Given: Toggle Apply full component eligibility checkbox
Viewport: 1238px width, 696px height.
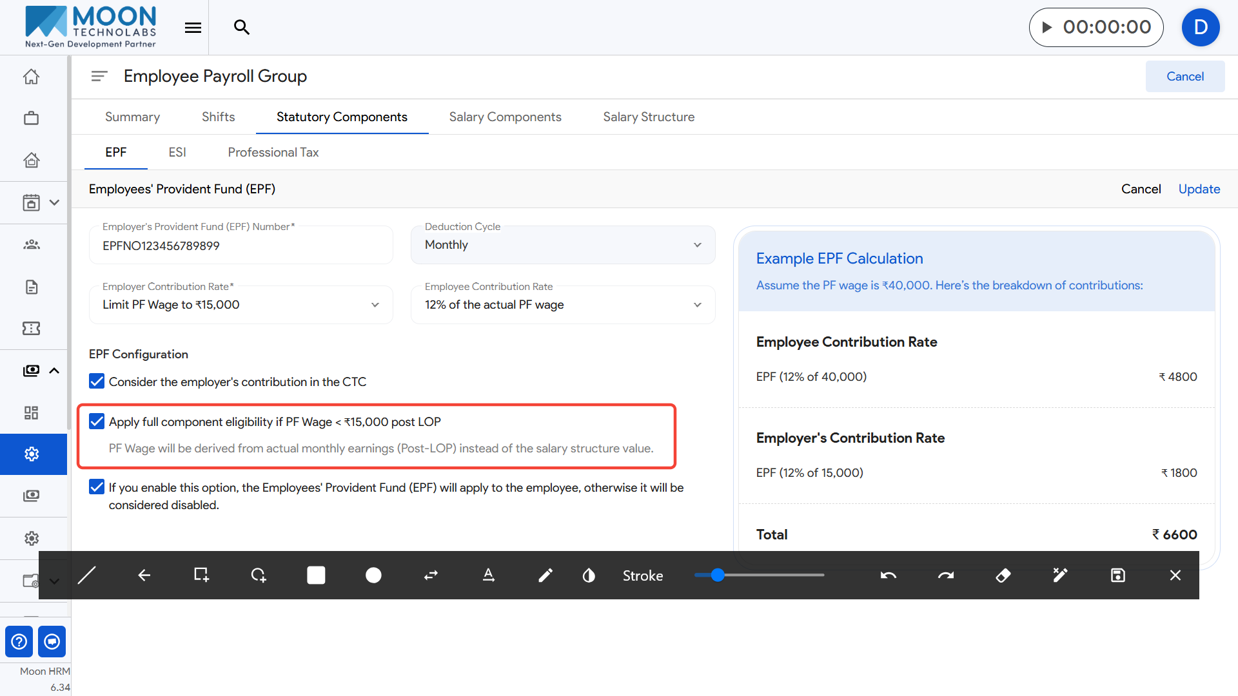Looking at the screenshot, I should point(97,421).
